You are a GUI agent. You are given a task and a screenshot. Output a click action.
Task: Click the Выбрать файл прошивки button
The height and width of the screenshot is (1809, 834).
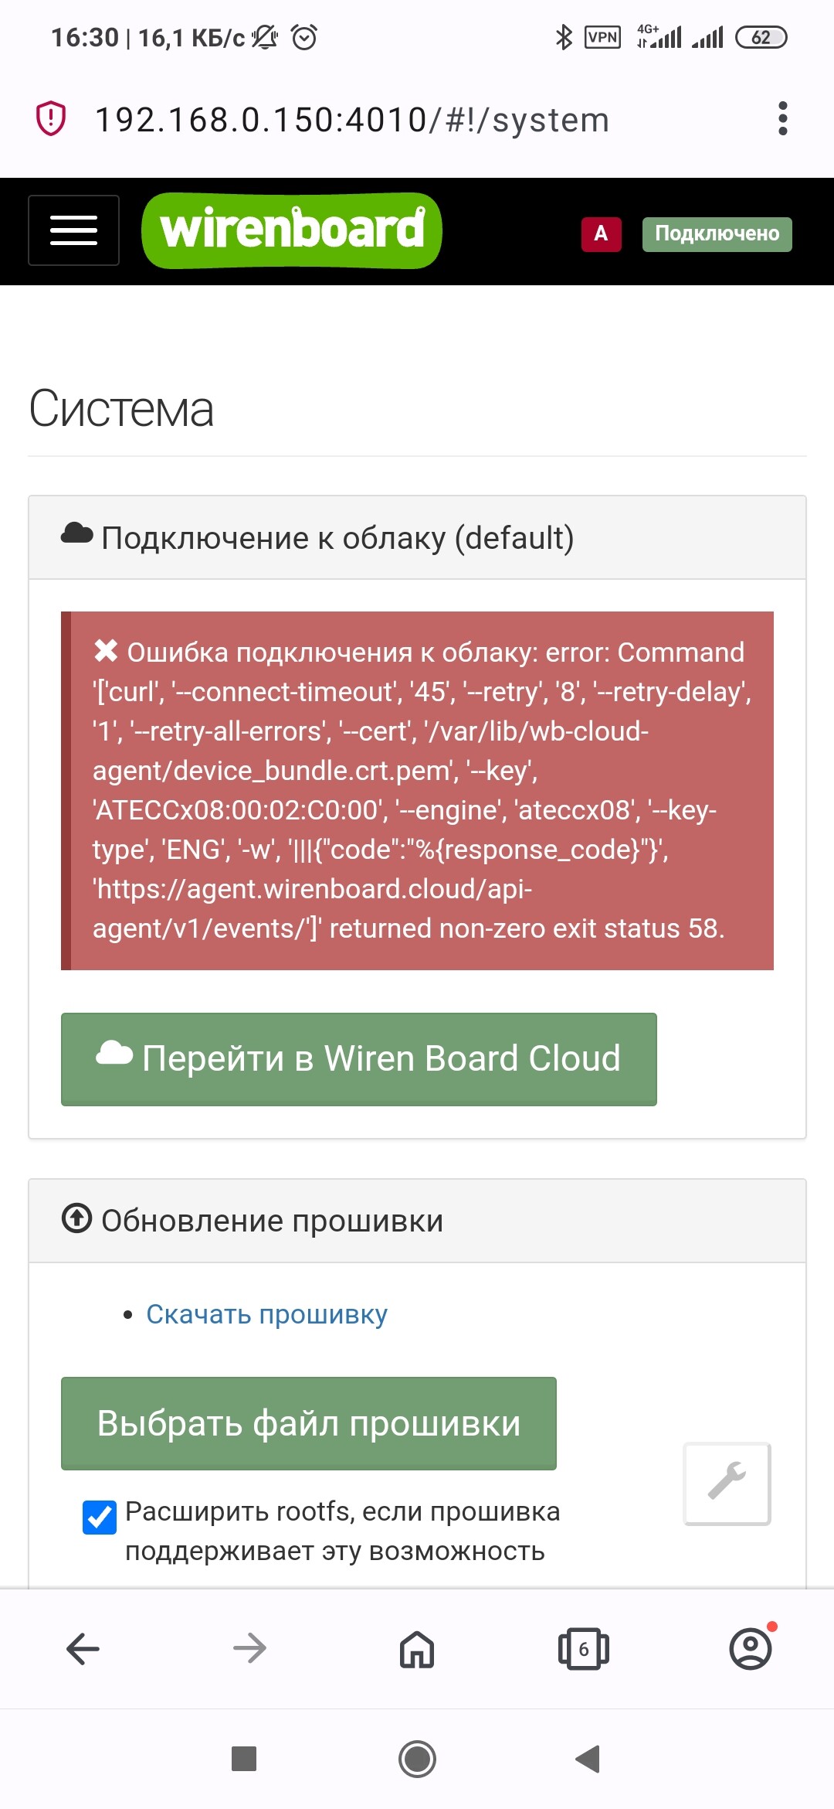[x=309, y=1423]
